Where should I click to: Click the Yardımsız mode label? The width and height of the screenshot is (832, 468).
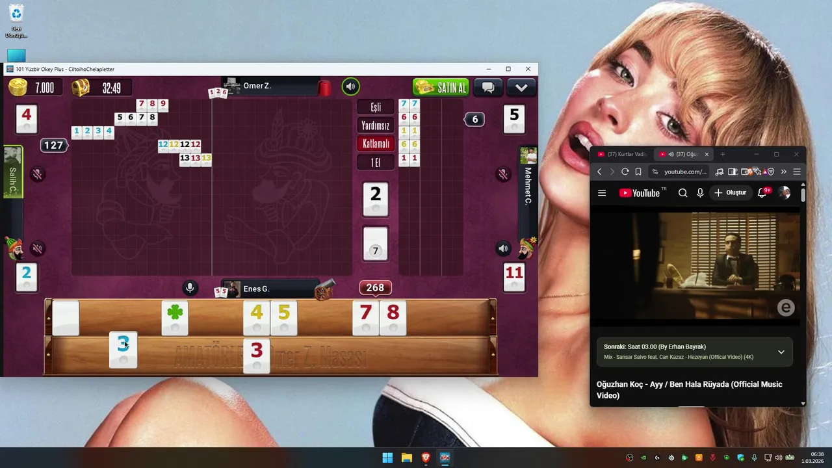pos(376,125)
